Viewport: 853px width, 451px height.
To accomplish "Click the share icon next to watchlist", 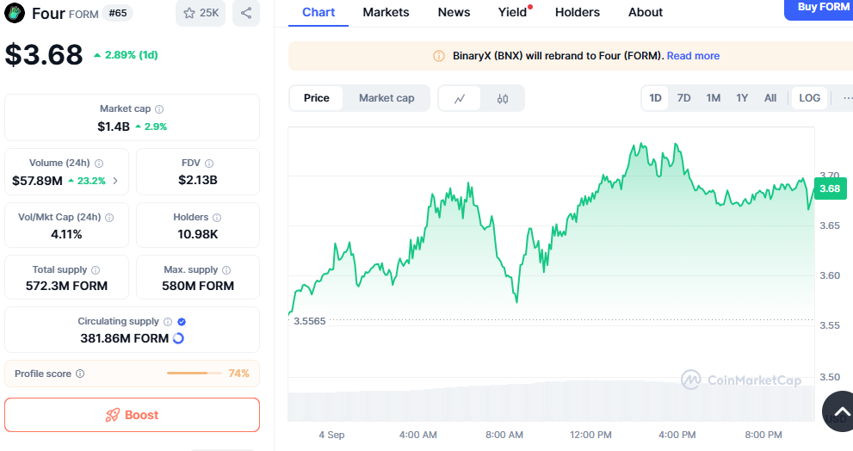I will click(x=246, y=13).
